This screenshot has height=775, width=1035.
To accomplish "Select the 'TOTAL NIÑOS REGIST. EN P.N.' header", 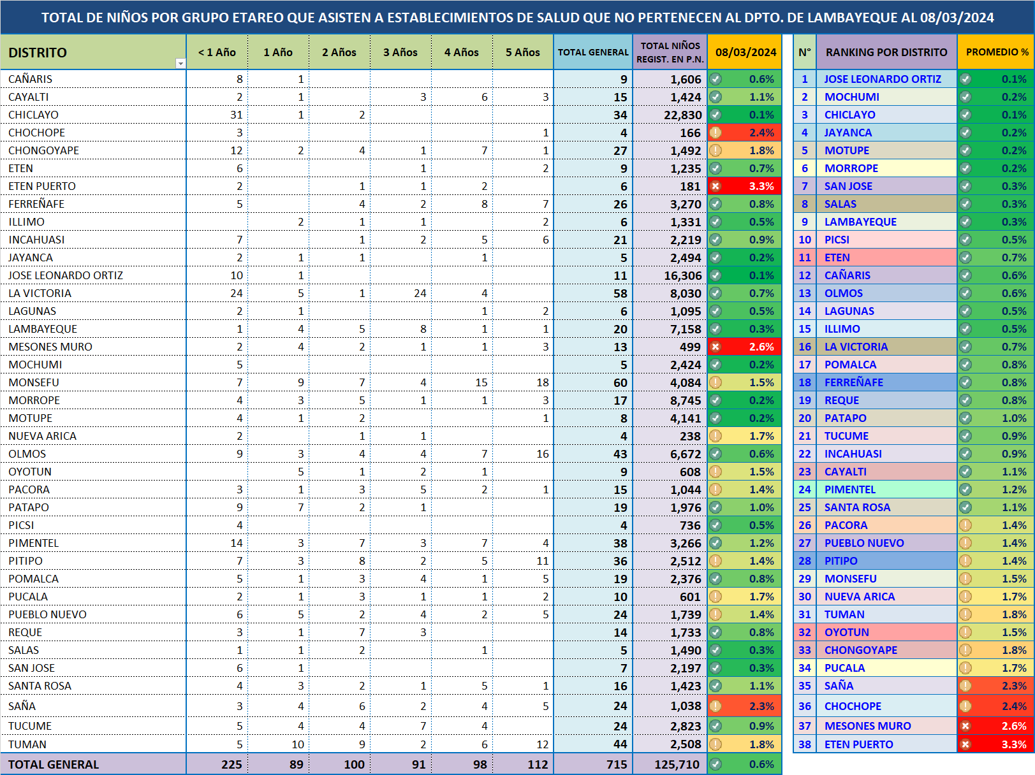I will tap(670, 52).
